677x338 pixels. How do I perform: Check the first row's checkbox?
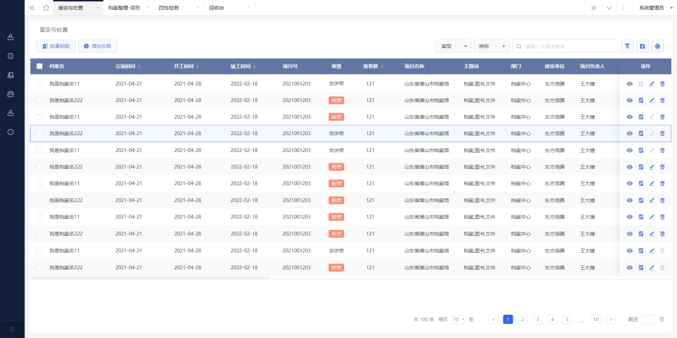[39, 84]
